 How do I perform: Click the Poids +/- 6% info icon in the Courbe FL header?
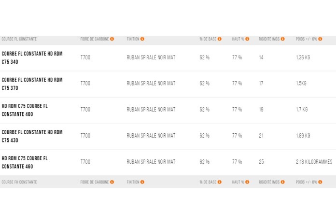(x=320, y=39)
